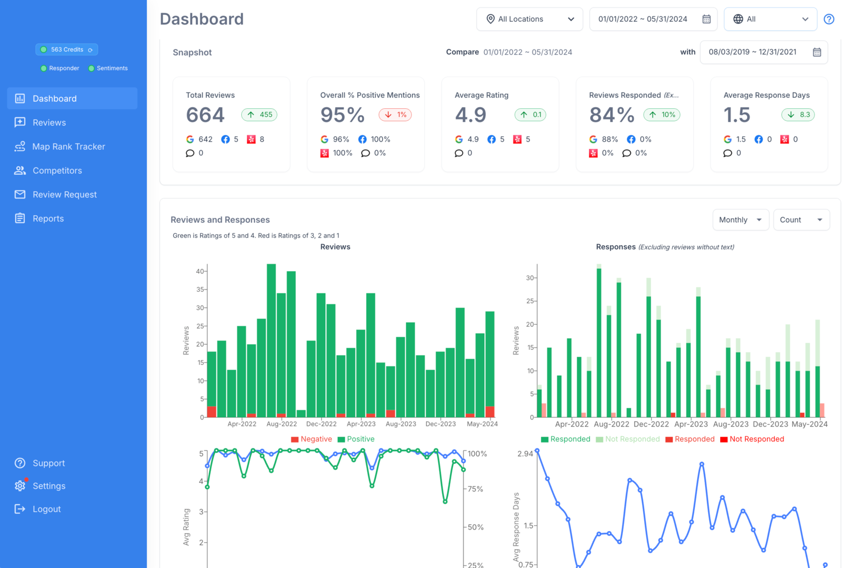Screen dimensions: 852x568
Task: Toggle light green Not Responded legend
Action: (627, 439)
